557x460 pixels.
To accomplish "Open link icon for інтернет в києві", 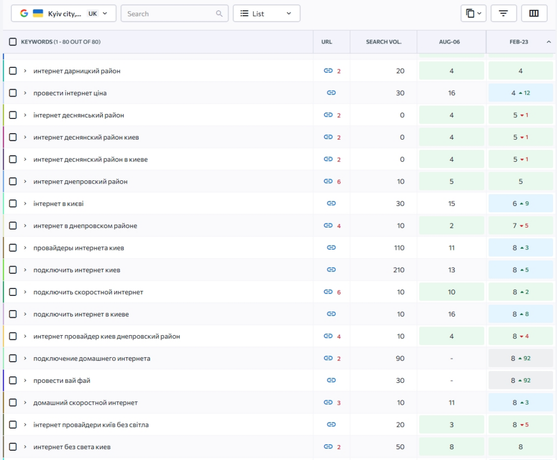I will tap(331, 203).
